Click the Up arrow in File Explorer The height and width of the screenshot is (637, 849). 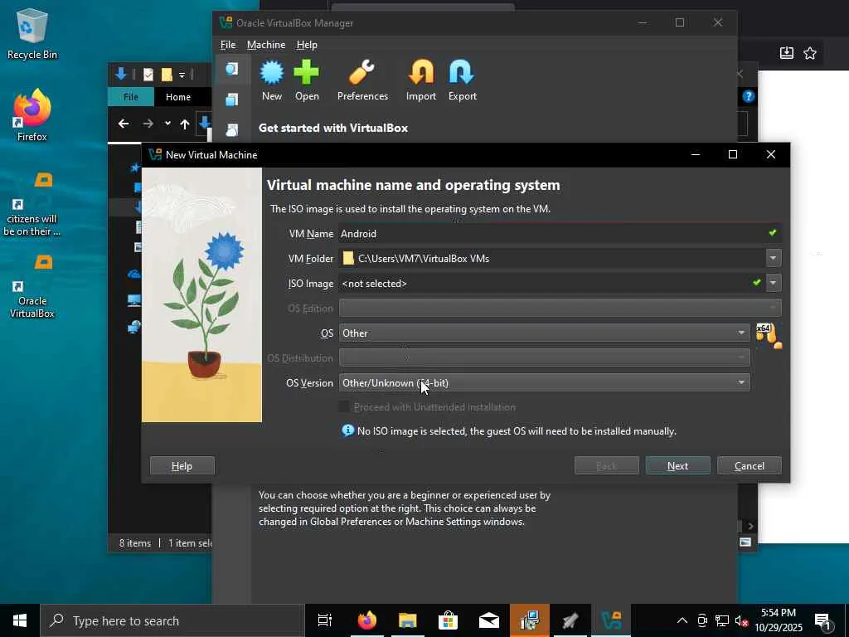coord(185,124)
